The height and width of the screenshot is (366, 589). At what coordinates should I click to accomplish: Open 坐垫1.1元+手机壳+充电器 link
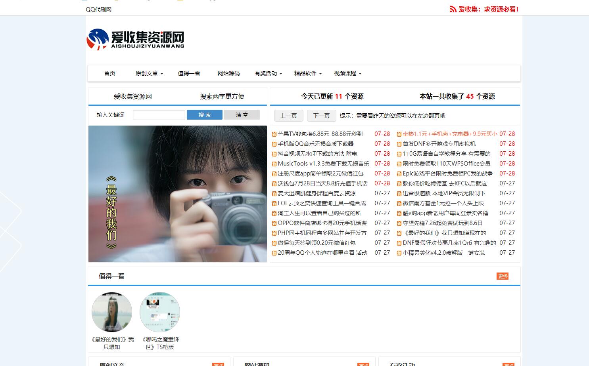pos(450,134)
